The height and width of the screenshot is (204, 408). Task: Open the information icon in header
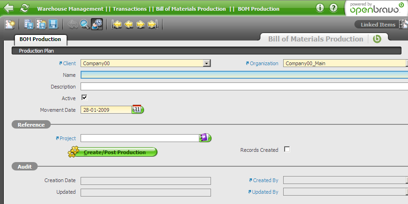(x=320, y=8)
